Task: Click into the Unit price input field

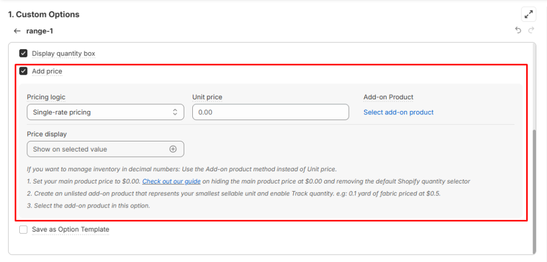Action: click(270, 112)
